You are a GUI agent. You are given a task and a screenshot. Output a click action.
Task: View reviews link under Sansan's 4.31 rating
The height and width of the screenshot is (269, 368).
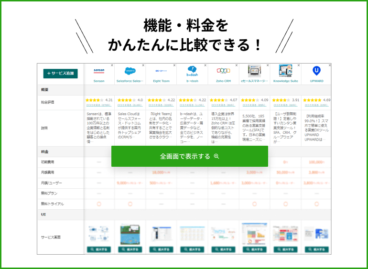coord(99,106)
